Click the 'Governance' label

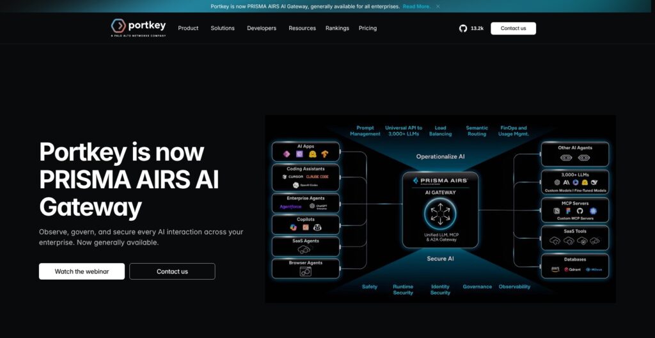477,287
